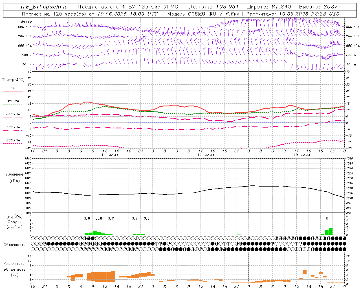Image resolution: width=361 pixels, height=289 pixels.
Task: Click the latitude value 61.249
Action: [281, 7]
